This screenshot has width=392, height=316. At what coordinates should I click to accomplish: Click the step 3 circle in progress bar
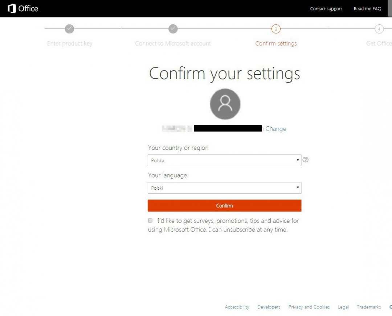[276, 29]
